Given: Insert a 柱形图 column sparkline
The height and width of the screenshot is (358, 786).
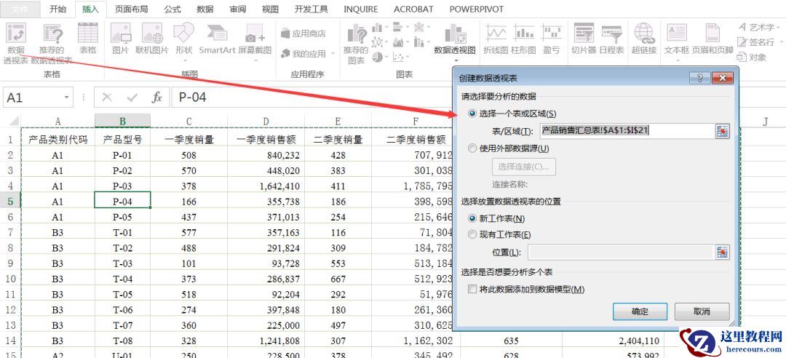Looking at the screenshot, I should 523,33.
